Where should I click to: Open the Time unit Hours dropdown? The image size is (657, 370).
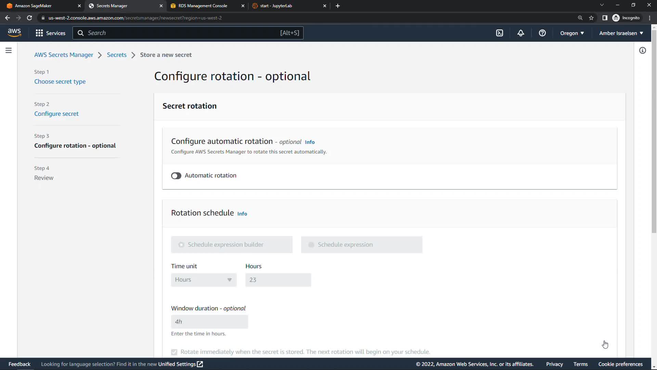(x=204, y=280)
